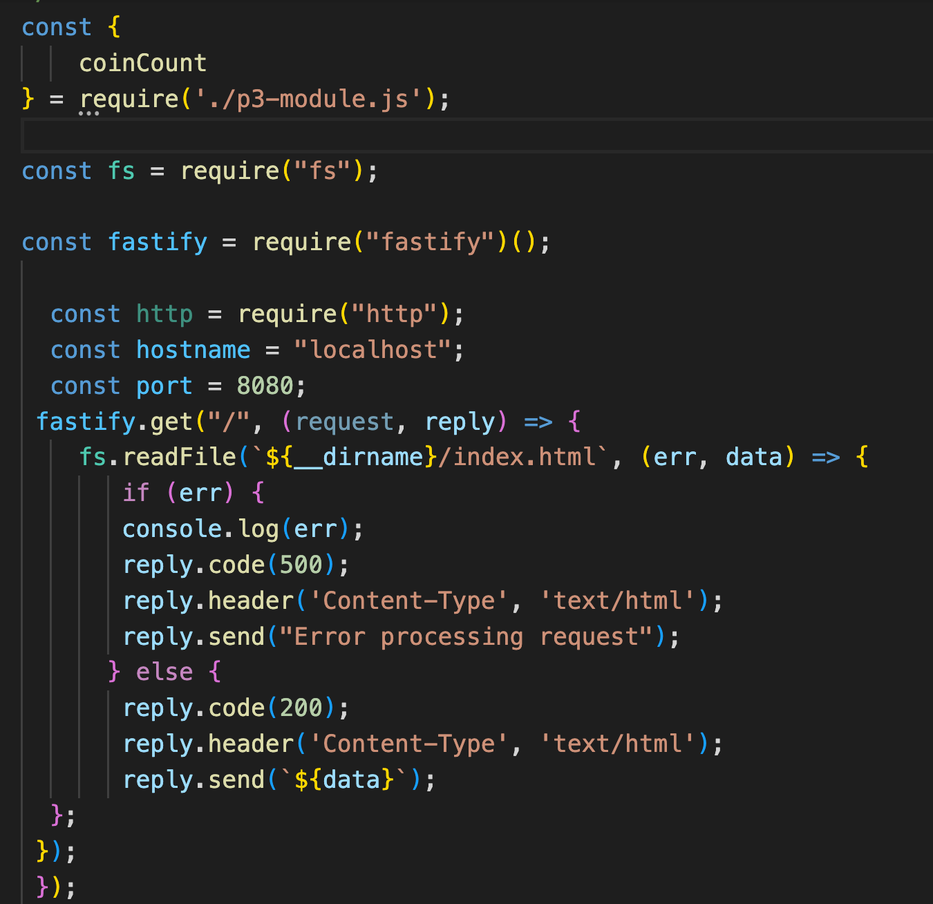Click the "Error processing request" string
Viewport: 933px width, 904px height.
point(466,637)
